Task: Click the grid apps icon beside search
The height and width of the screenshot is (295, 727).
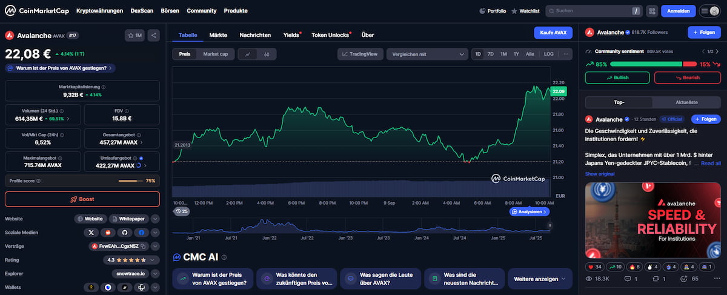Action: (x=652, y=11)
